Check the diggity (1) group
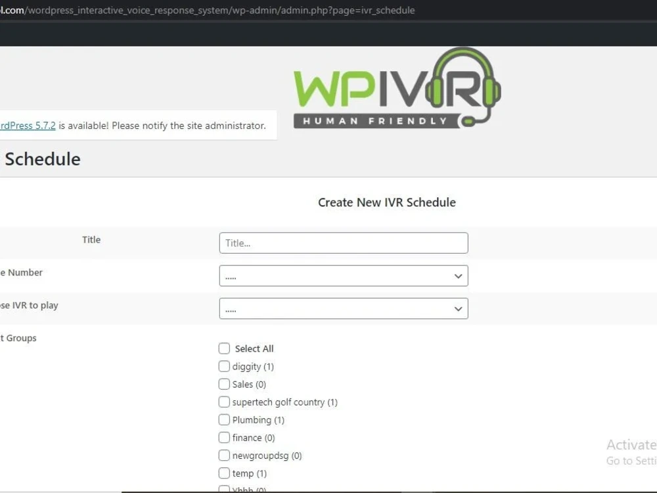 click(x=224, y=366)
